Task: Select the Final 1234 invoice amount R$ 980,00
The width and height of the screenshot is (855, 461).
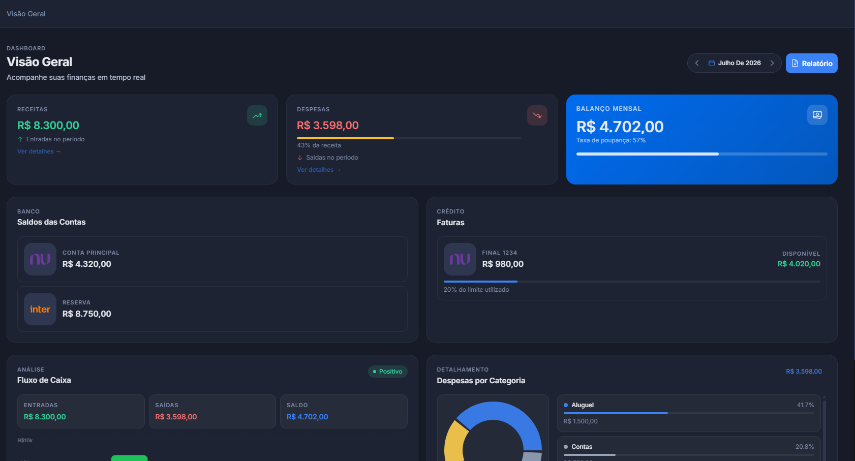Action: (x=503, y=264)
